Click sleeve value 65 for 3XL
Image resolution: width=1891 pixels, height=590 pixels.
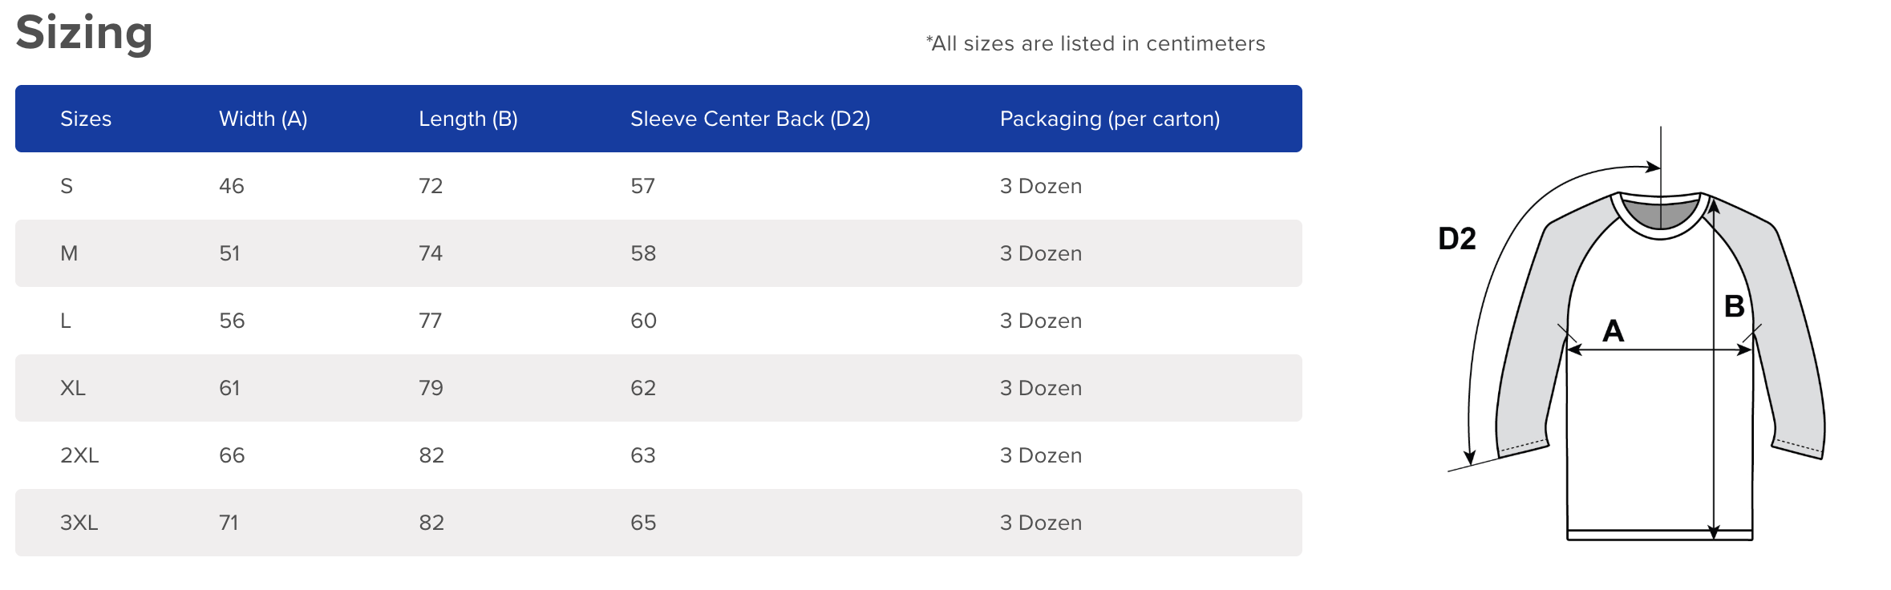point(643,523)
